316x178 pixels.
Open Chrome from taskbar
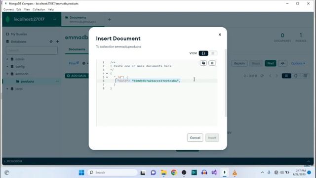tap(174, 173)
